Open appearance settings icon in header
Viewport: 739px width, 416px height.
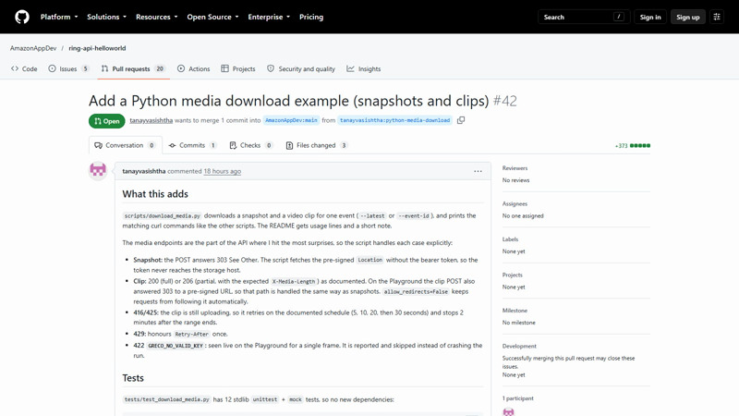pos(717,17)
